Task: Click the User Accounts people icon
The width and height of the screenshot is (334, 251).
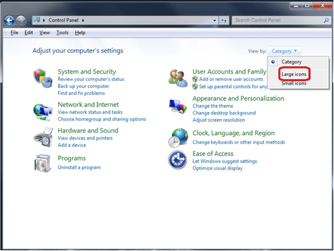Action: click(x=178, y=78)
